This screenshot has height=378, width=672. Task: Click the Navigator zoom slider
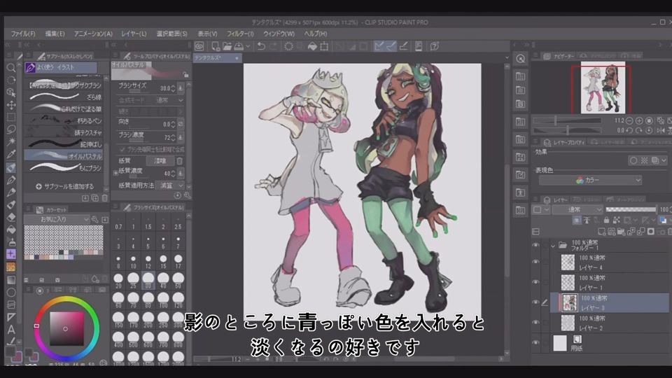(566, 121)
